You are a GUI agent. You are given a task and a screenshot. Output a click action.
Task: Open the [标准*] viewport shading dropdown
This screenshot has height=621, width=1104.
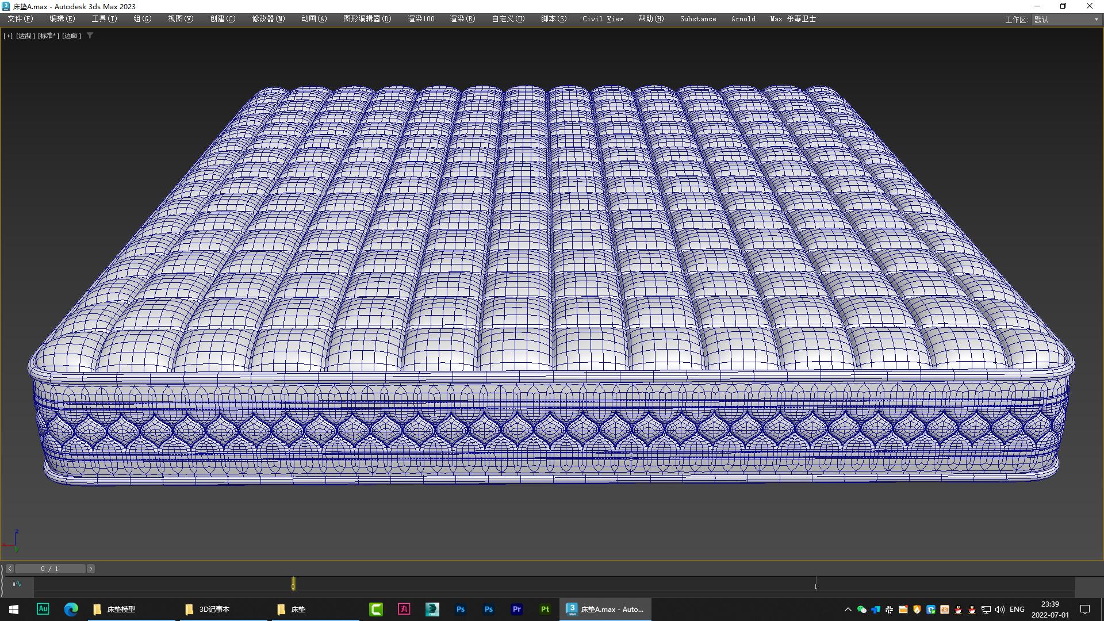pyautogui.click(x=47, y=36)
